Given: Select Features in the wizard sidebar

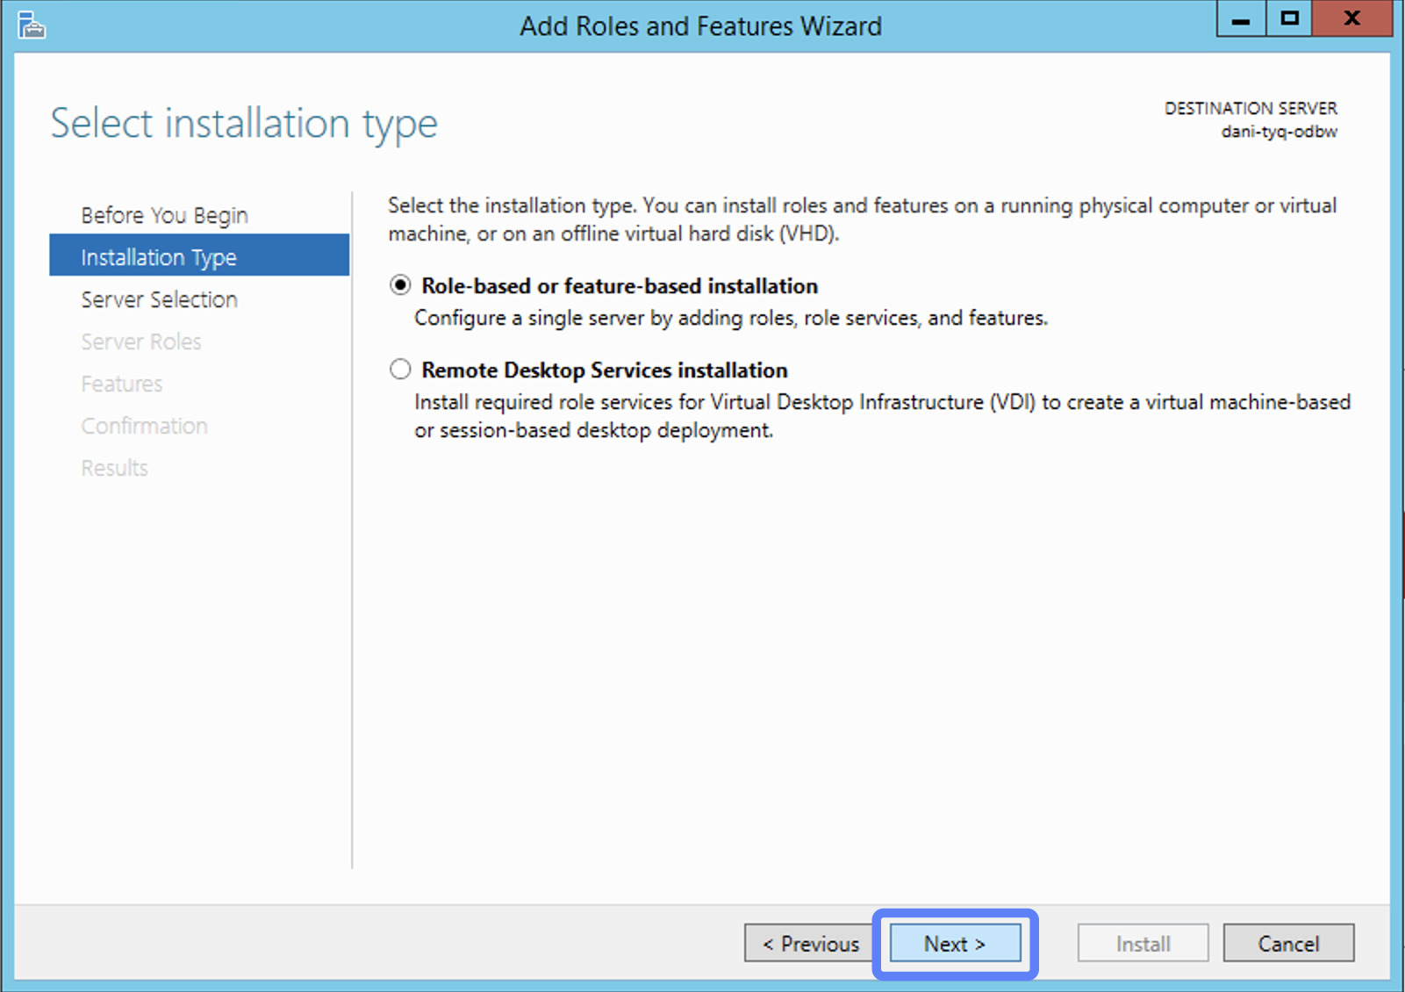Looking at the screenshot, I should pos(122,384).
